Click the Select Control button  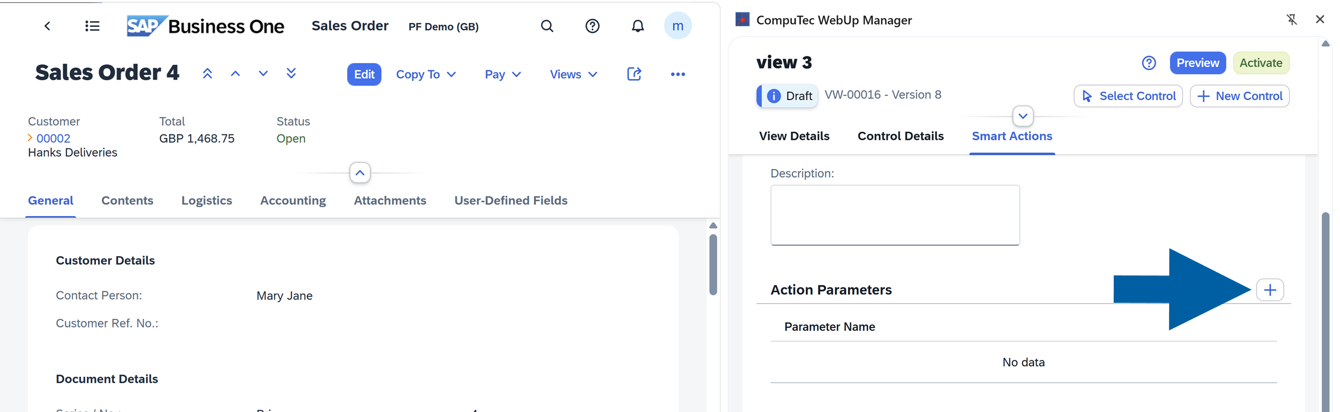(1128, 96)
